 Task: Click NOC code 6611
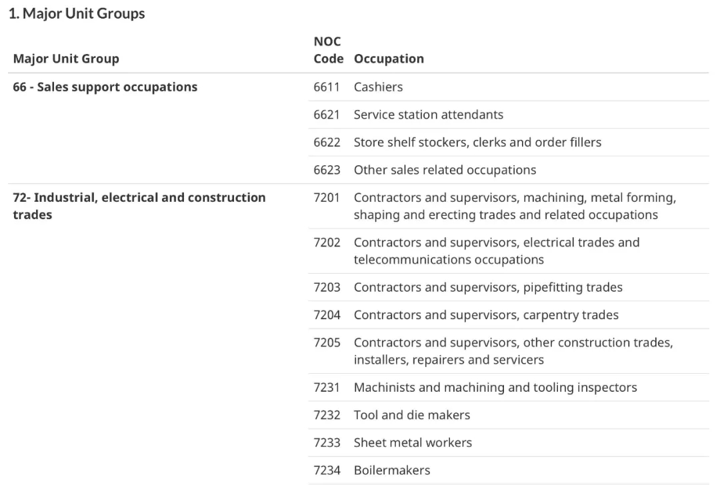click(x=327, y=87)
